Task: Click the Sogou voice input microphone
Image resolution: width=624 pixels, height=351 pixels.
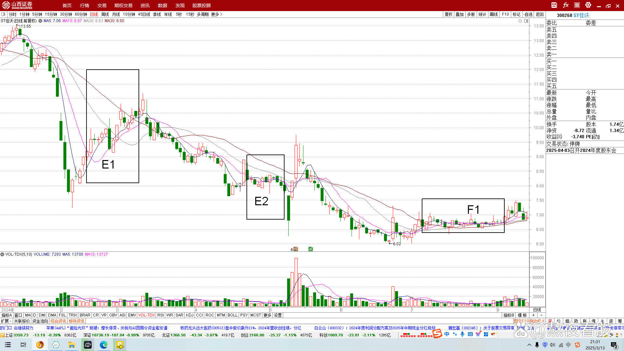Action: (x=462, y=334)
